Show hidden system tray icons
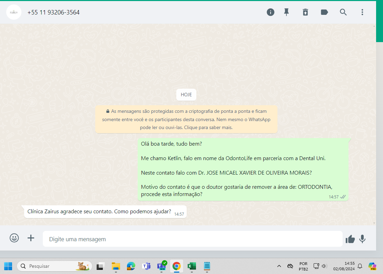383x274 pixels. [279, 266]
